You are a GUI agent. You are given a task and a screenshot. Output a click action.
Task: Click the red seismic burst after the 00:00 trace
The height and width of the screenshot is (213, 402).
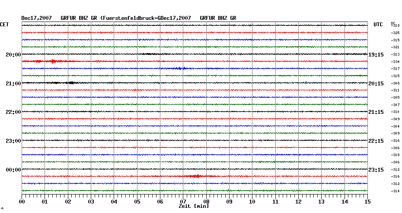click(196, 176)
